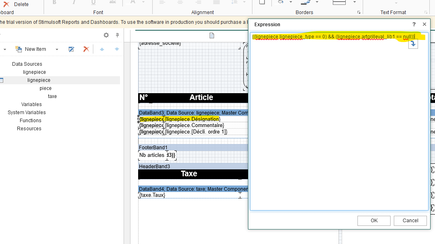This screenshot has height=244, width=435.
Task: Click the blue arrow button in the Expression editor
Action: click(413, 44)
